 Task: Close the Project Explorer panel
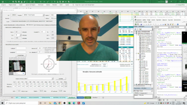[x=152, y=27]
